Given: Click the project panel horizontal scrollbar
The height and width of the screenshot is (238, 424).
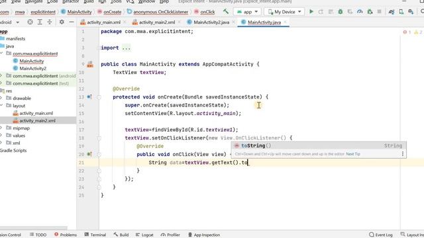Looking at the screenshot, I should [34, 228].
